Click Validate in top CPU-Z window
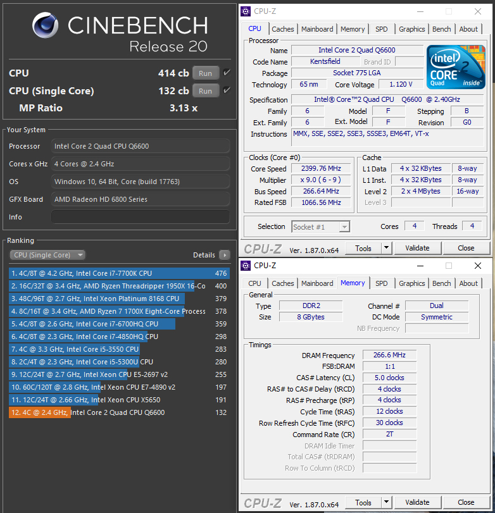Viewport: 495px width, 513px height. coord(417,248)
